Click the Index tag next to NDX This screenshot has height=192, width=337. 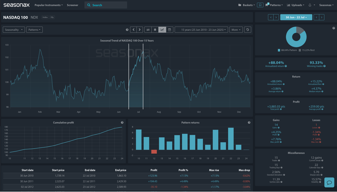pyautogui.click(x=45, y=17)
